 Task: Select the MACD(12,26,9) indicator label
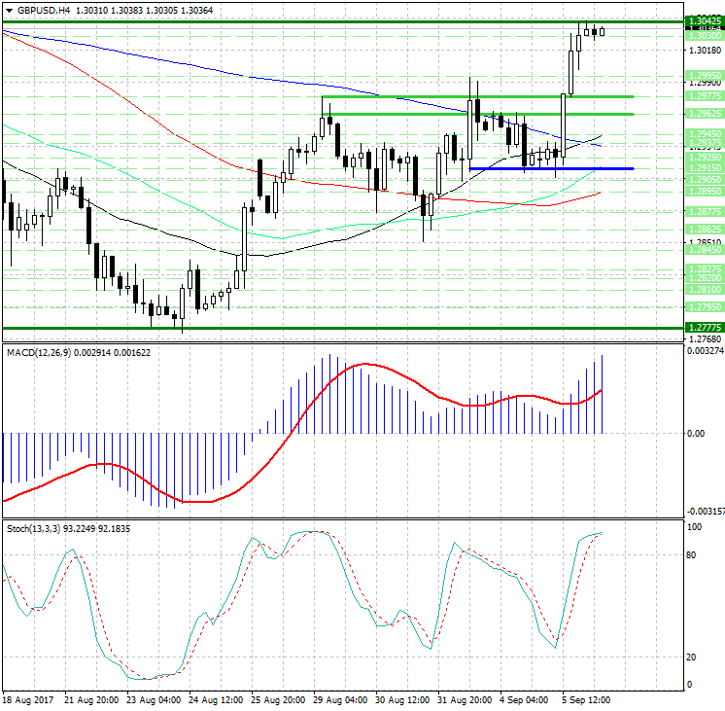tap(38, 350)
